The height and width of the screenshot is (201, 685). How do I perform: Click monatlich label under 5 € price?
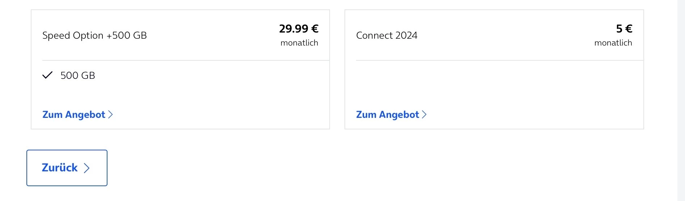pos(613,43)
